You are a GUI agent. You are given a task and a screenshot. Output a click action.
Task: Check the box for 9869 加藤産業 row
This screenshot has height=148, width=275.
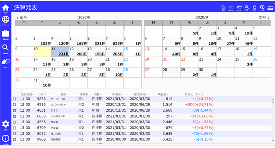14,139
